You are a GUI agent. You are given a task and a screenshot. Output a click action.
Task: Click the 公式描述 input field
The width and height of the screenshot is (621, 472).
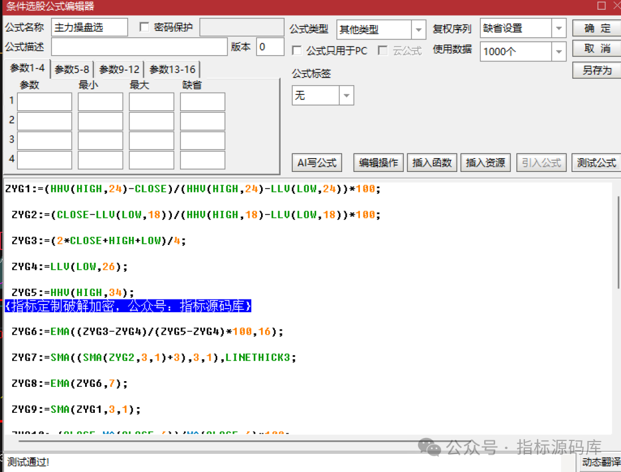point(139,47)
